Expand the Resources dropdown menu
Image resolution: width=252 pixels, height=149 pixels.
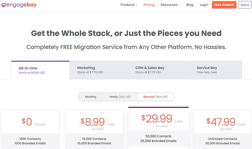[170, 5]
